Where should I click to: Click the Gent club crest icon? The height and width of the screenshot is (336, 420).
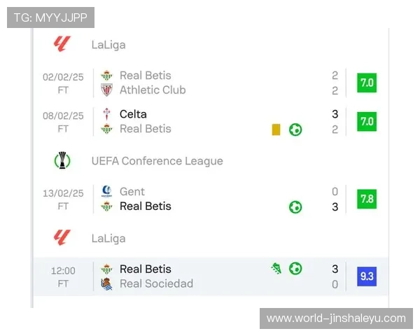click(x=106, y=191)
